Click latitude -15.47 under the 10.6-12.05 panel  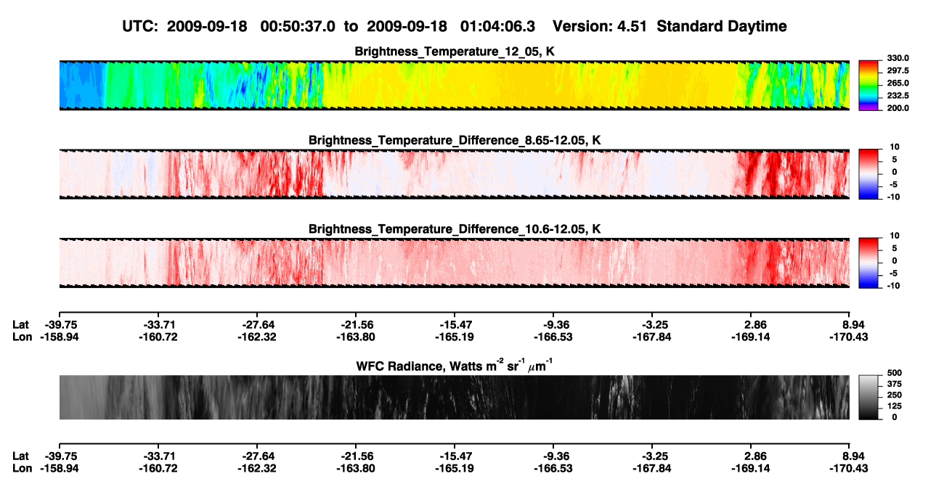454,324
